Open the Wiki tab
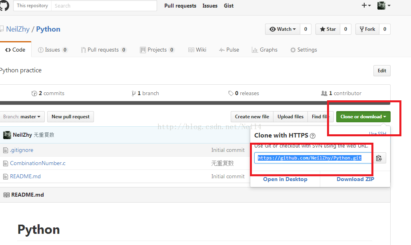411x245 pixels. (197, 50)
